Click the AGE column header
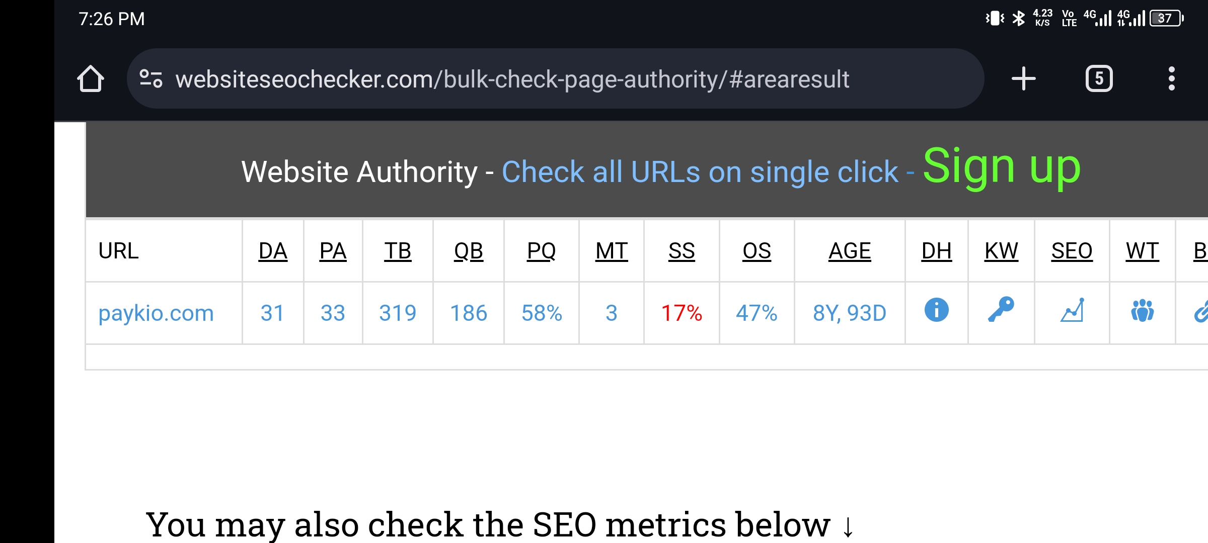The height and width of the screenshot is (543, 1208). pos(850,251)
